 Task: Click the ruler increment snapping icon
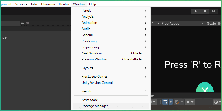click(x=188, y=102)
